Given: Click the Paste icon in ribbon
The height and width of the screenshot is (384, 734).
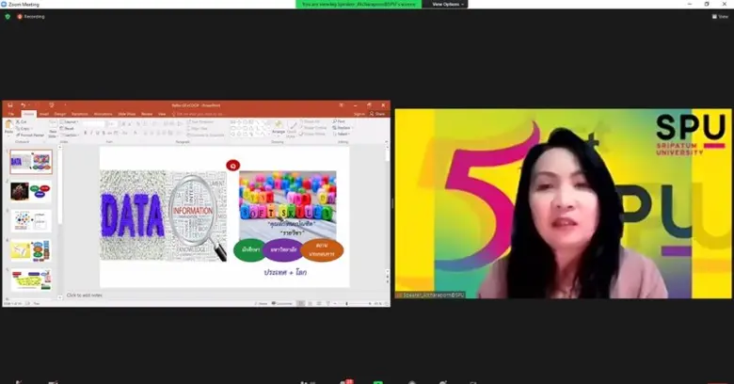Looking at the screenshot, I should tap(8, 125).
